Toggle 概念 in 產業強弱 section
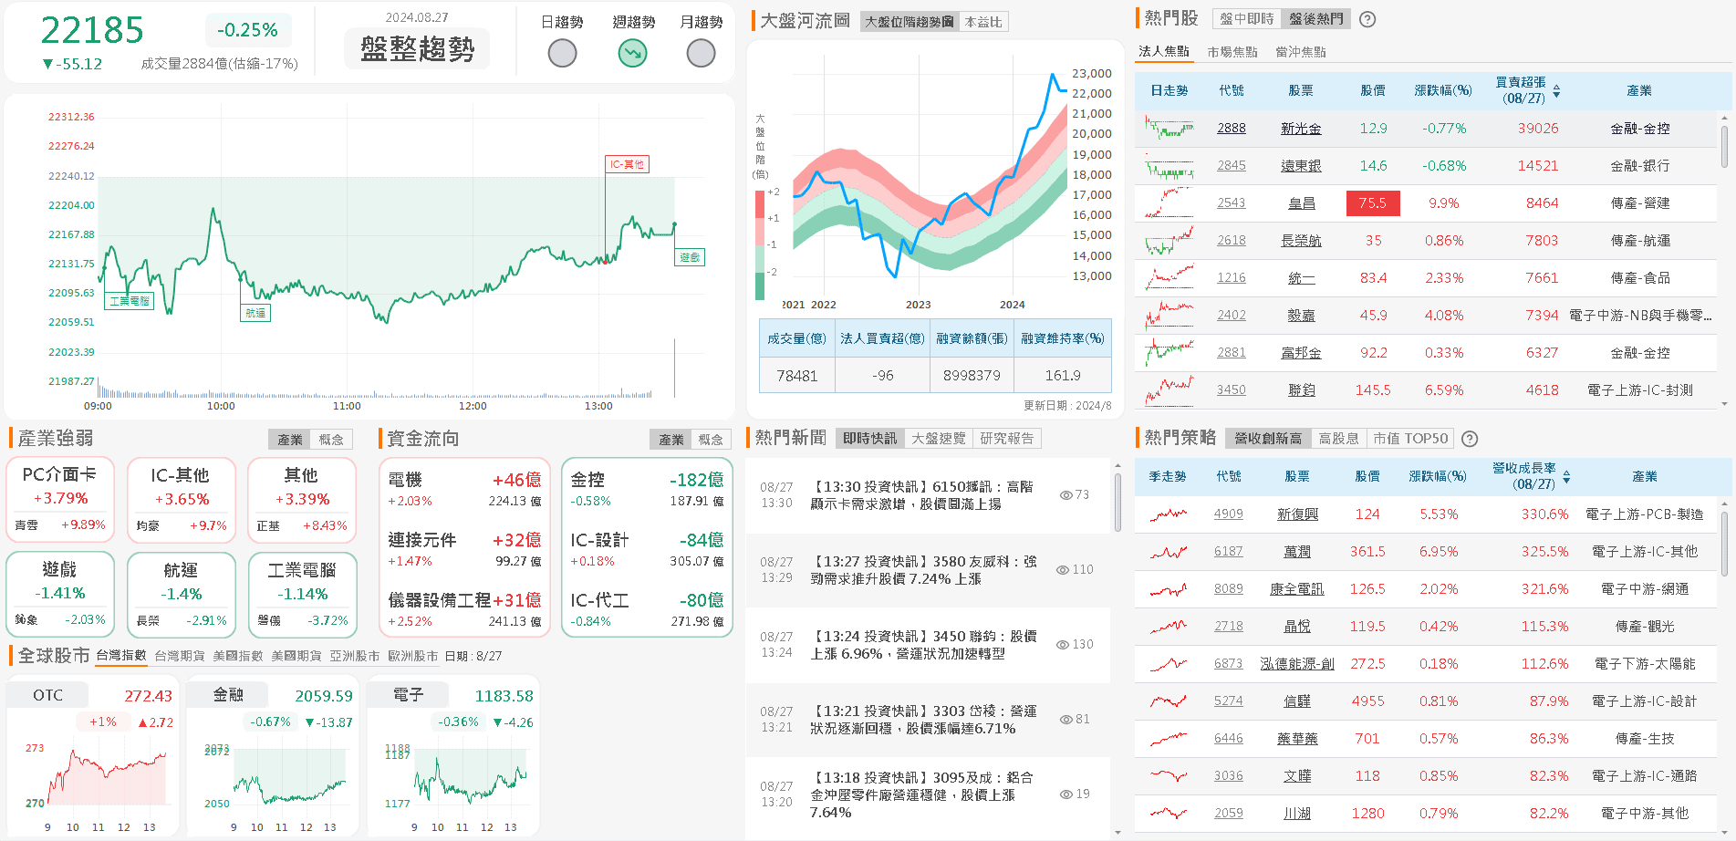 pos(331,440)
